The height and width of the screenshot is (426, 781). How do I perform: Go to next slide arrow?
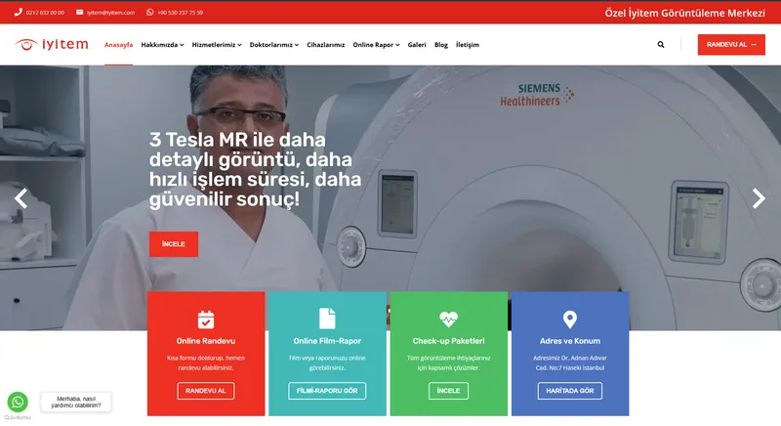click(x=759, y=198)
